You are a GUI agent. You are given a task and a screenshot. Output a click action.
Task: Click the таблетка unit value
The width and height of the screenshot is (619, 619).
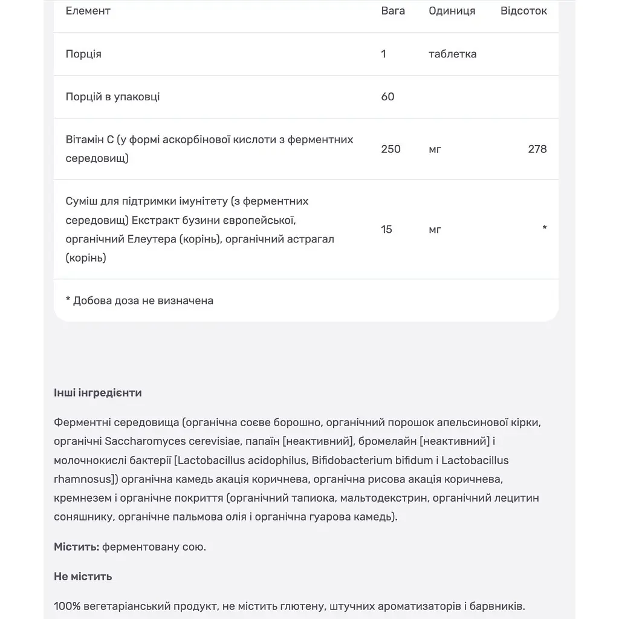(x=452, y=54)
